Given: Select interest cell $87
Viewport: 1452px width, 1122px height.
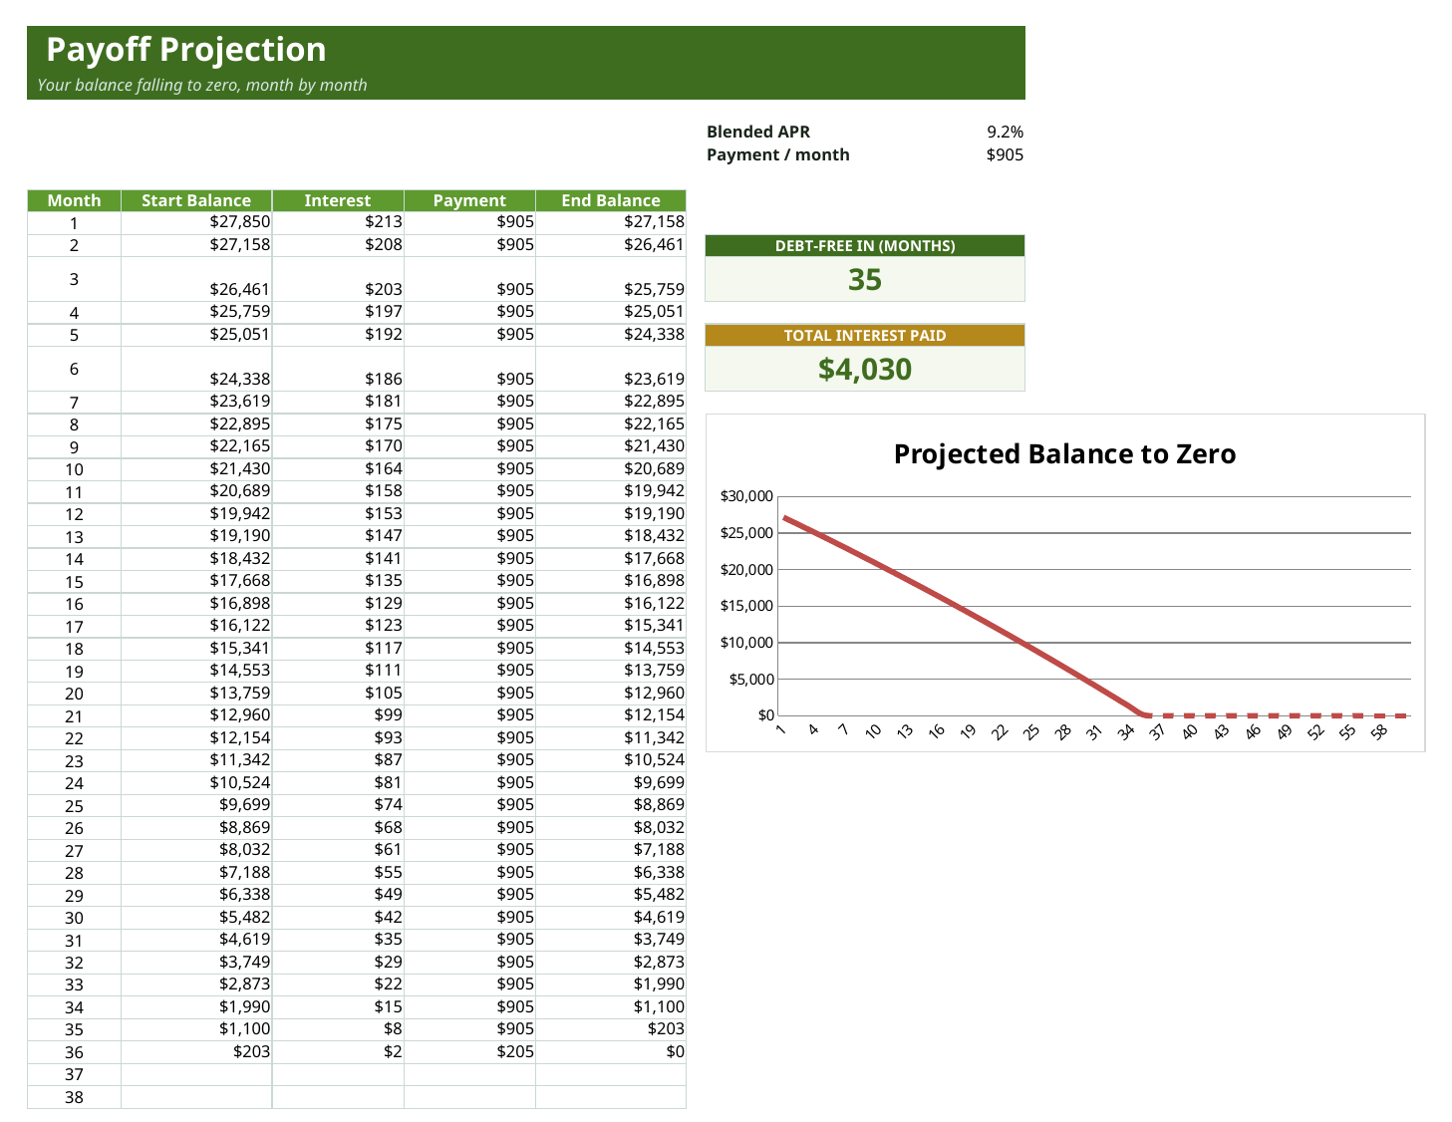Looking at the screenshot, I should tap(338, 760).
